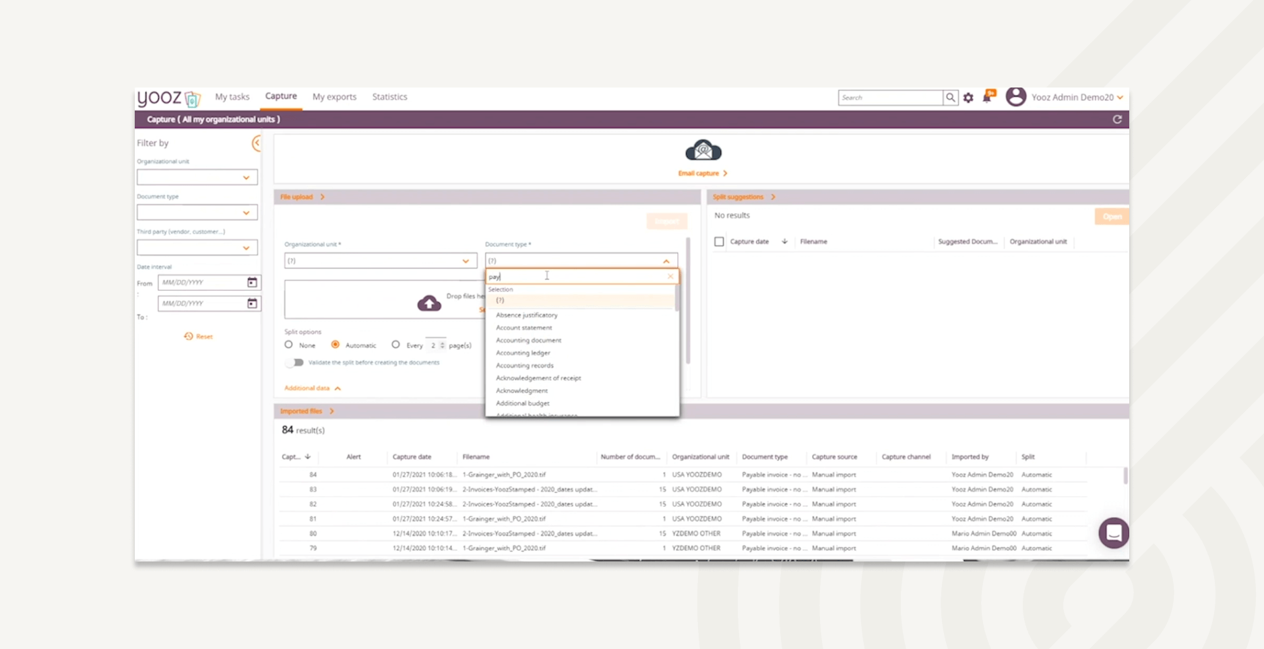1264x649 pixels.
Task: Open the Third party filter dropdown
Action: click(x=197, y=248)
